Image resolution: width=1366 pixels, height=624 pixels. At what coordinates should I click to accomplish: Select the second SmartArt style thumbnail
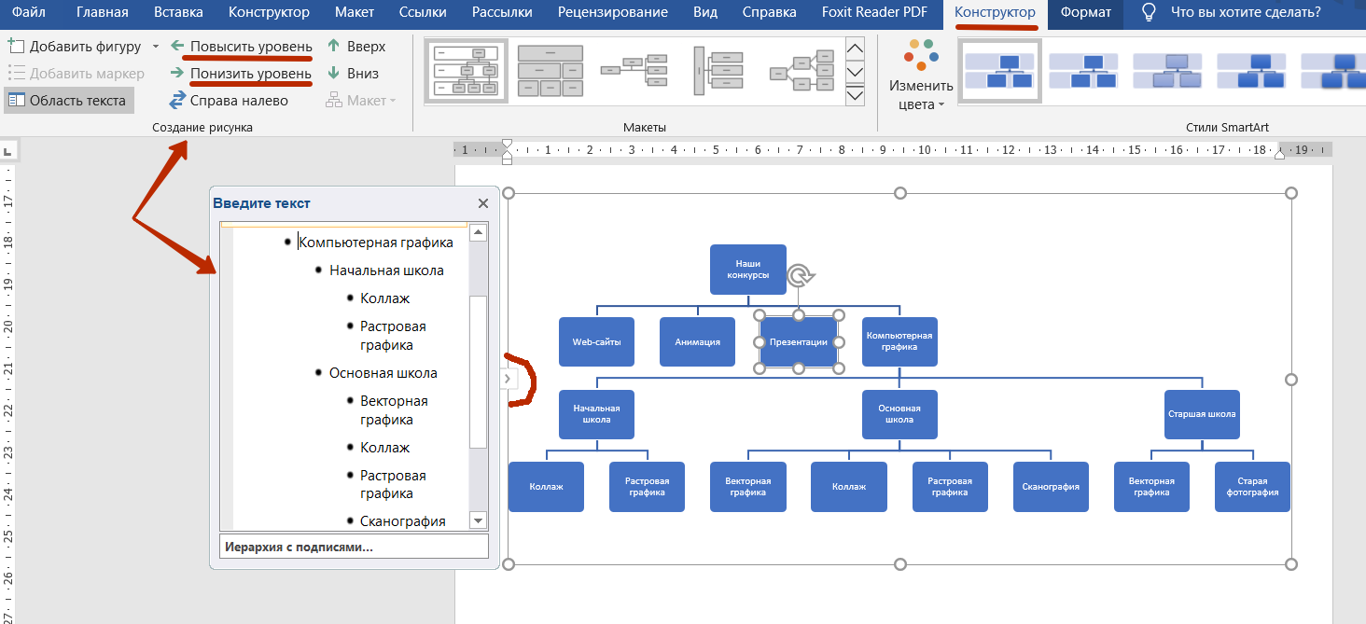[x=1083, y=70]
